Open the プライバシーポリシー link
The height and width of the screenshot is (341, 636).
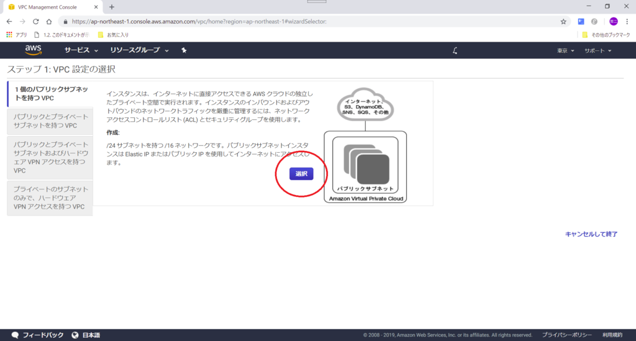[x=566, y=335]
